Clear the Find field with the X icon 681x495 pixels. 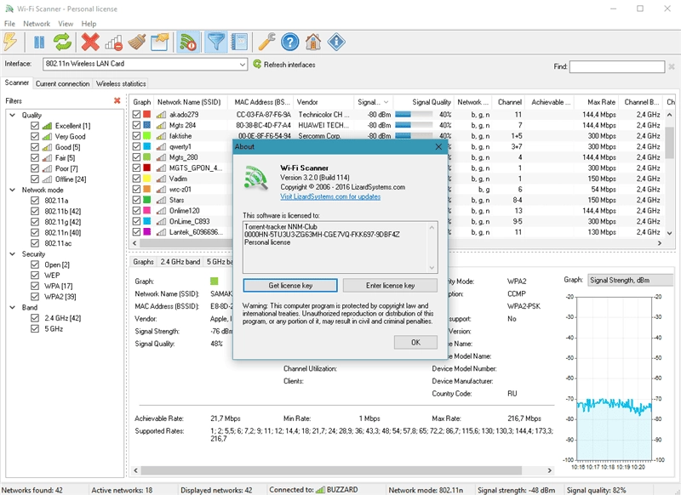[672, 67]
